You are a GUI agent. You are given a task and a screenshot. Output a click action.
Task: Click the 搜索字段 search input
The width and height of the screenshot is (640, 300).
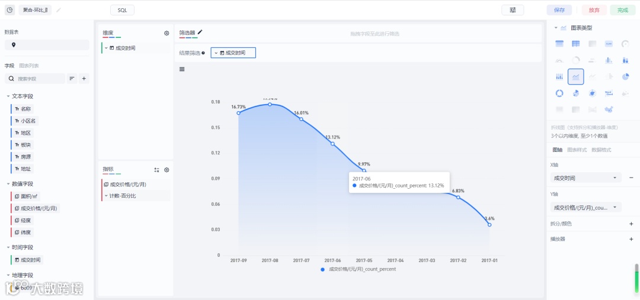tap(39, 79)
